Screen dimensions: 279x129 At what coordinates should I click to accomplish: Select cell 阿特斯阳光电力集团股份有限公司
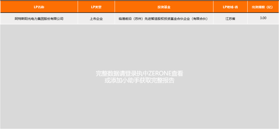39,19
